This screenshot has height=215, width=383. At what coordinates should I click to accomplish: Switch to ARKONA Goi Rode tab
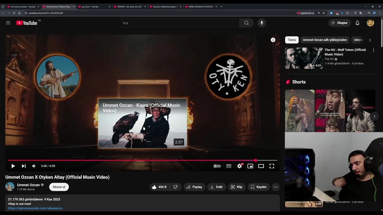click(130, 7)
